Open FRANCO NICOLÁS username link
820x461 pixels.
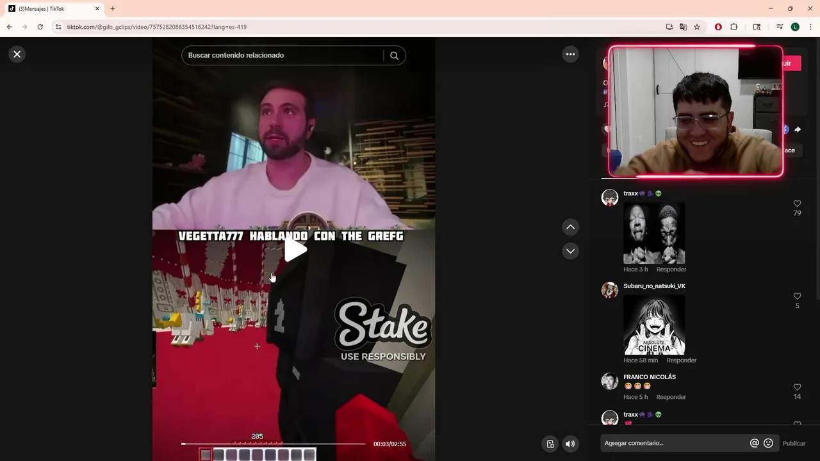tap(650, 377)
